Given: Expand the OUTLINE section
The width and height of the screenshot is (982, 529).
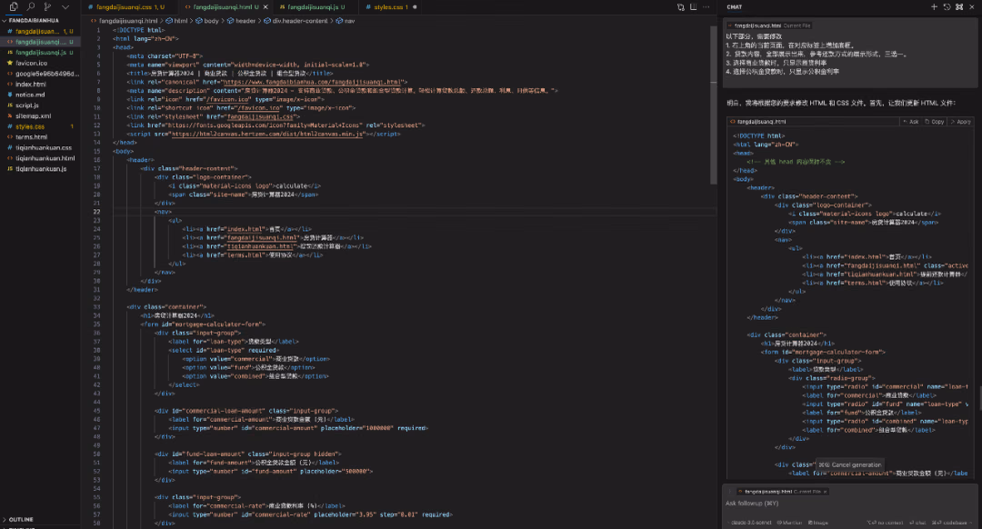Looking at the screenshot, I should (x=21, y=520).
